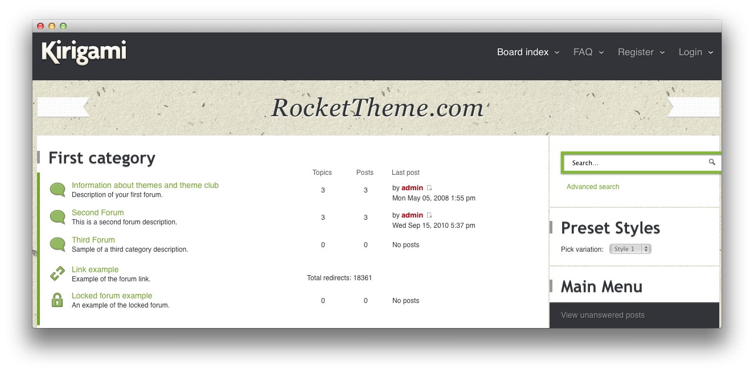
Task: Open the Login menu item
Action: 690,52
